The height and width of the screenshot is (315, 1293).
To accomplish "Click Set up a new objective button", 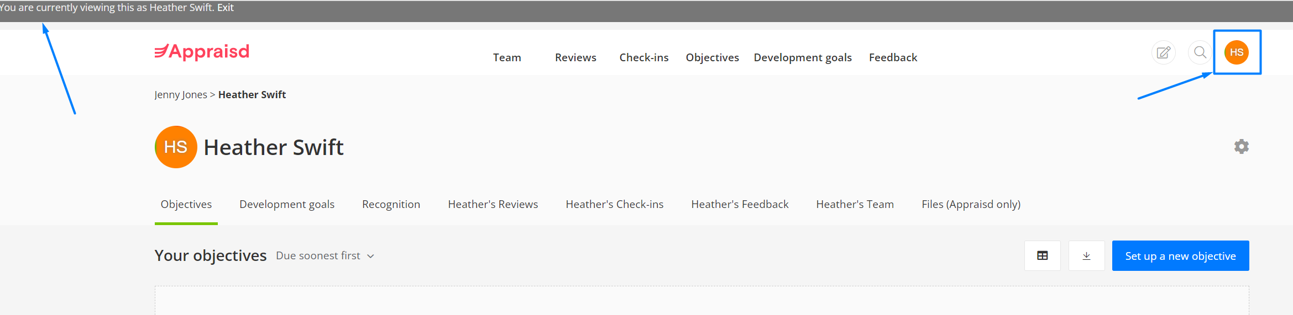I will coord(1180,256).
